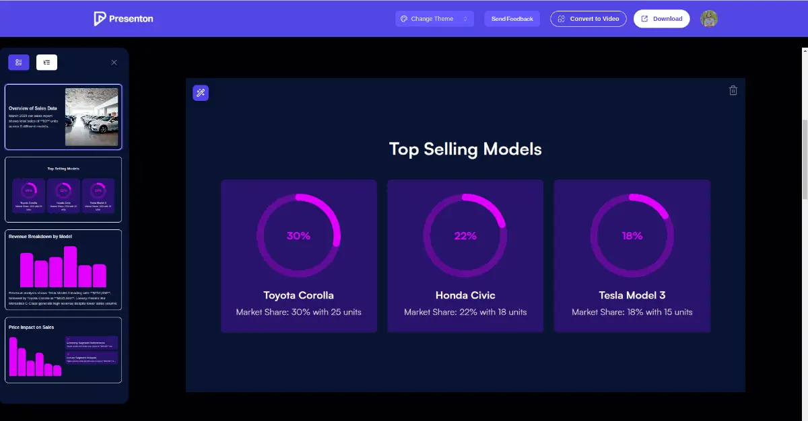Click the Presenton logo icon
808x421 pixels.
[100, 19]
